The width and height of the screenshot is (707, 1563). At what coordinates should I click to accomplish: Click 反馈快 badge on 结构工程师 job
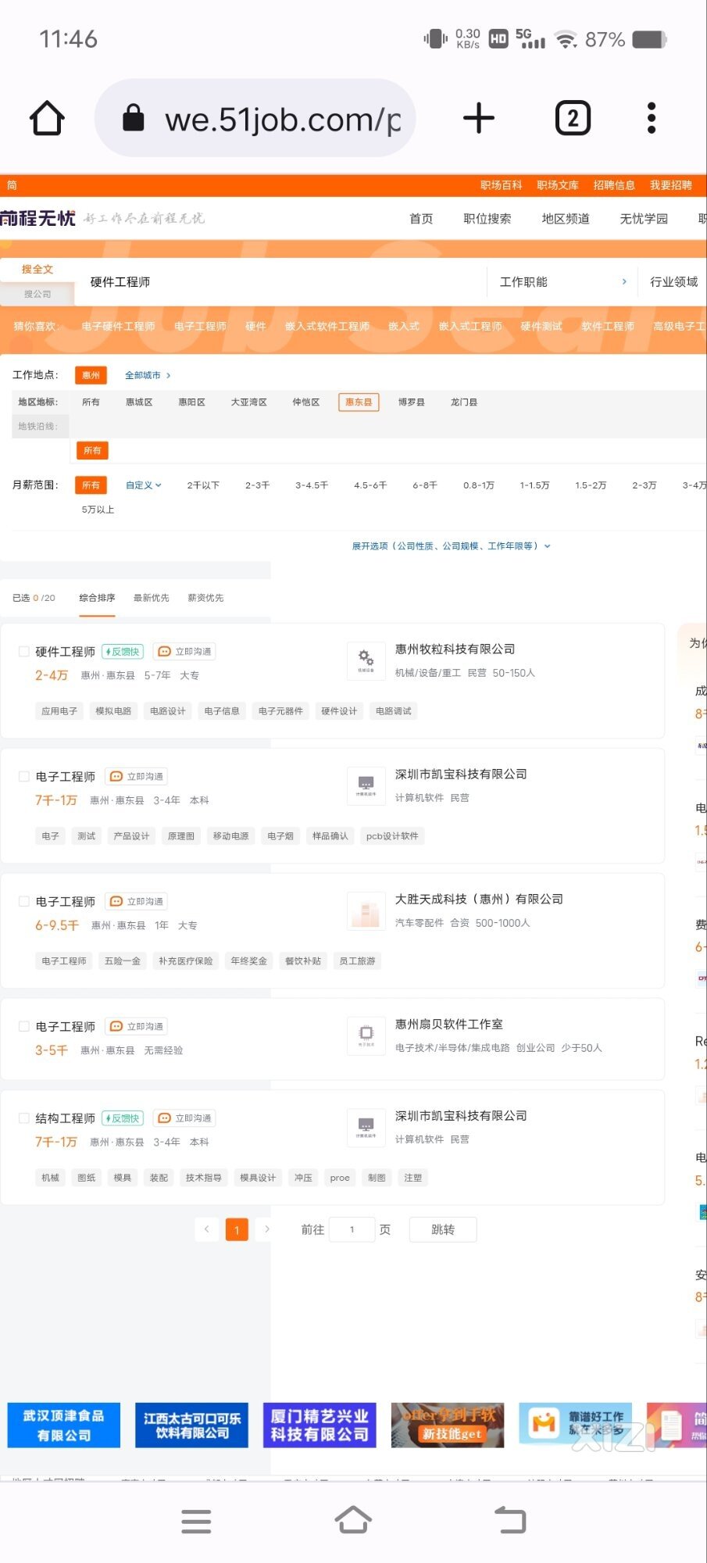point(123,1118)
